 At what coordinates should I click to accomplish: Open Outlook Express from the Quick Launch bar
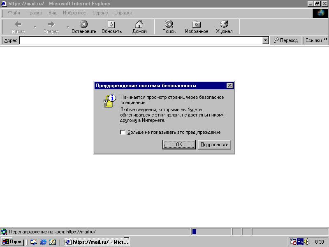(x=34, y=242)
